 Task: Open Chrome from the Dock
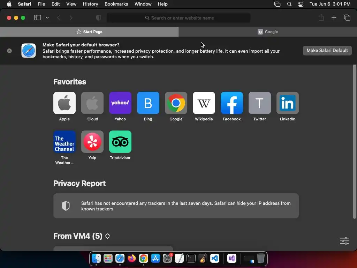point(144,258)
